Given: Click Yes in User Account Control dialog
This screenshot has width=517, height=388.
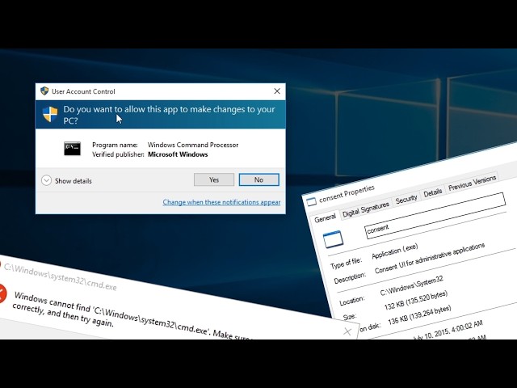Looking at the screenshot, I should [214, 179].
